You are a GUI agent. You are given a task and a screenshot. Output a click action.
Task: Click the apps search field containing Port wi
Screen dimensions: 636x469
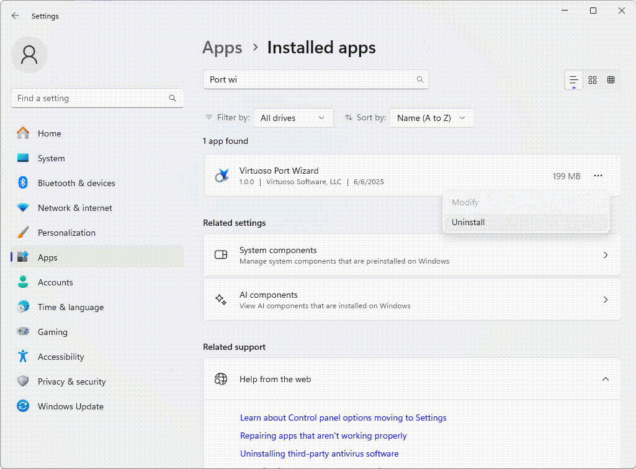(x=316, y=79)
